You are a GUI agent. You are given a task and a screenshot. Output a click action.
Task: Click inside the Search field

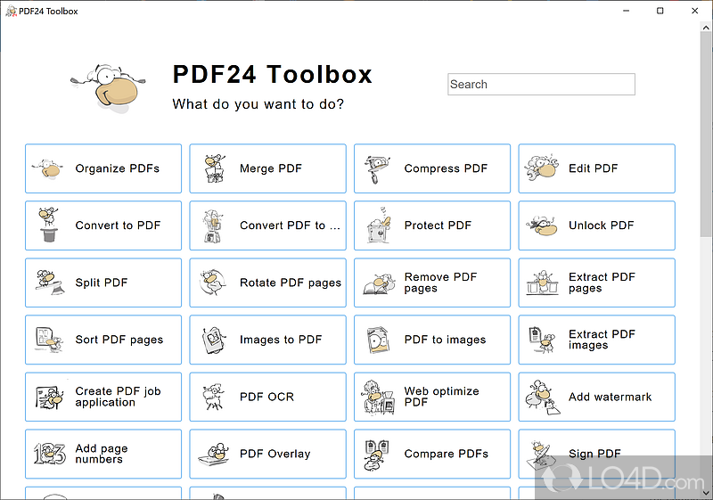pos(541,85)
